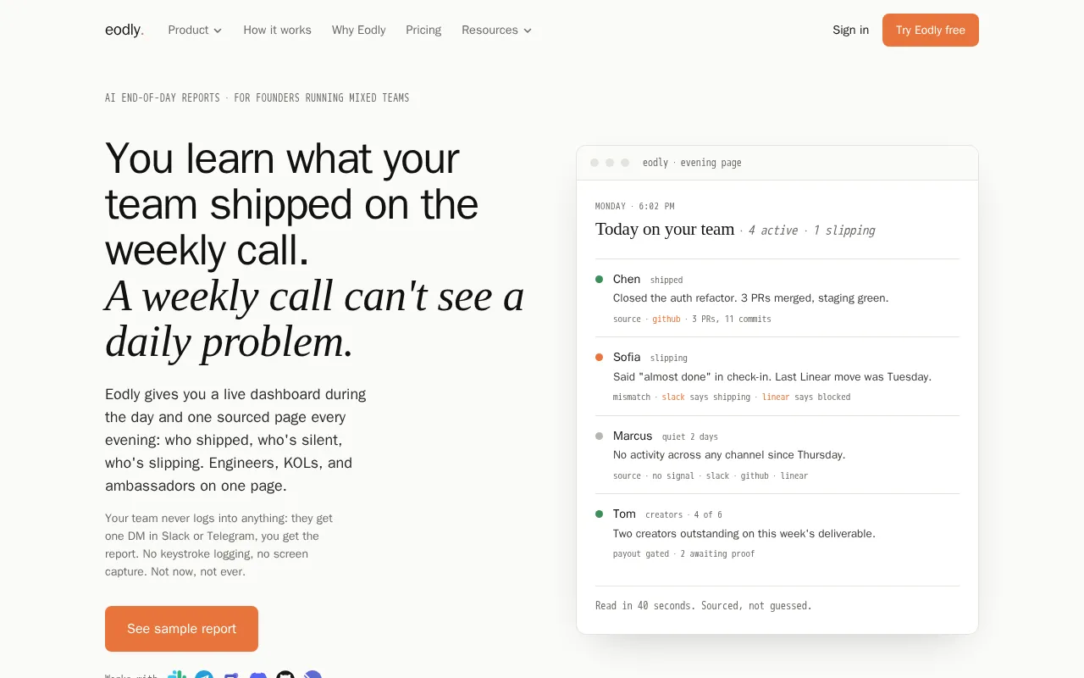Open the Why Eodly page
The width and height of the screenshot is (1084, 678).
point(358,30)
